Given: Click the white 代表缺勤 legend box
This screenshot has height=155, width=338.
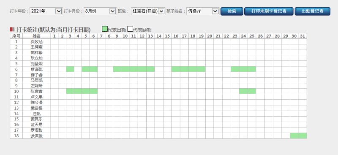Looking at the screenshot, I should (x=130, y=29).
